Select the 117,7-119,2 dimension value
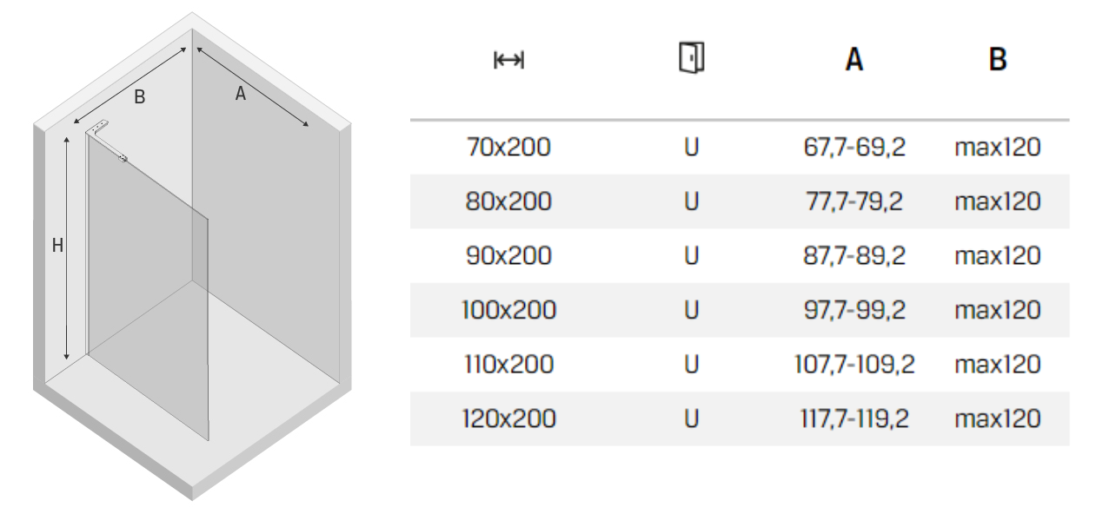Screen dimensions: 1096x527 click(854, 418)
